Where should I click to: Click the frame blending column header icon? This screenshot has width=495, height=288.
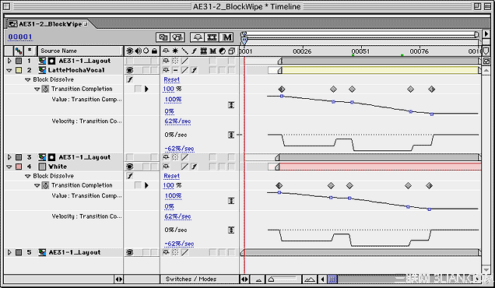[x=204, y=51]
